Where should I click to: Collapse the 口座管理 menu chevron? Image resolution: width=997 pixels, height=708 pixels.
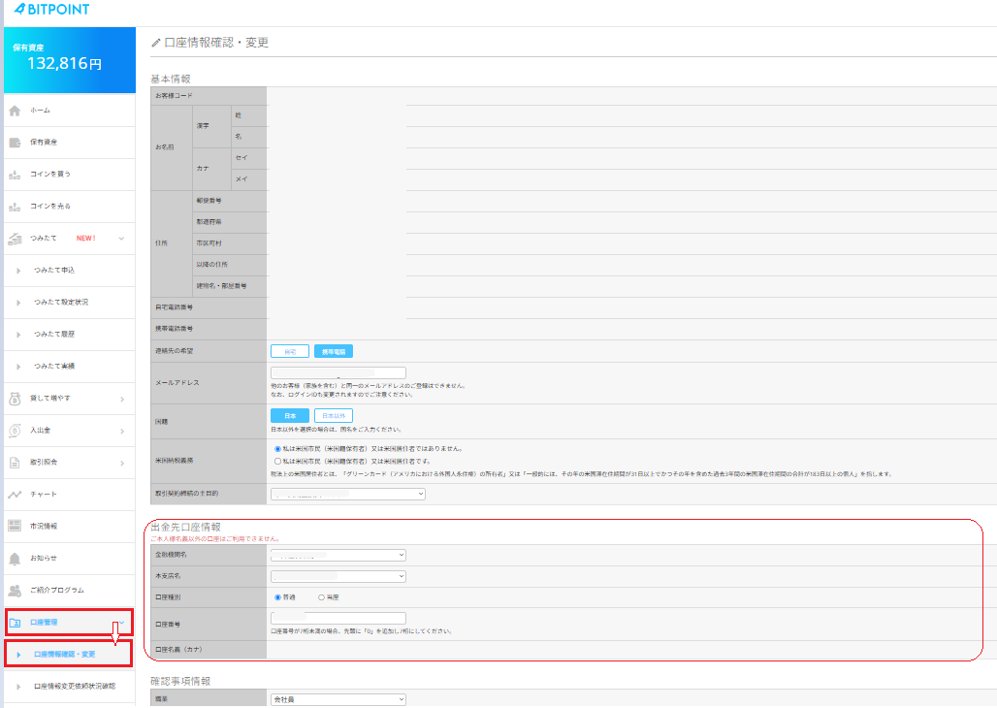click(121, 622)
